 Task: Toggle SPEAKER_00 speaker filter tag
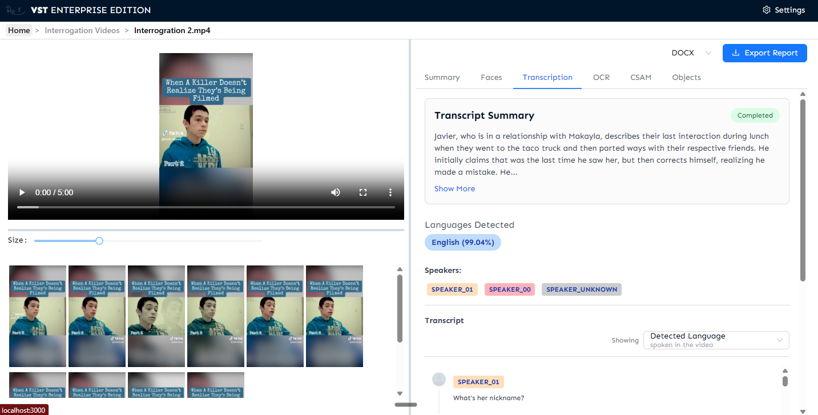click(510, 289)
